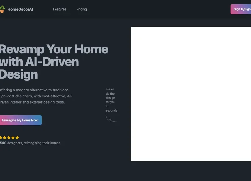Click the '500 designers, reimagining their homes' text
Viewport: 251px width, 181px height.
tap(30, 143)
